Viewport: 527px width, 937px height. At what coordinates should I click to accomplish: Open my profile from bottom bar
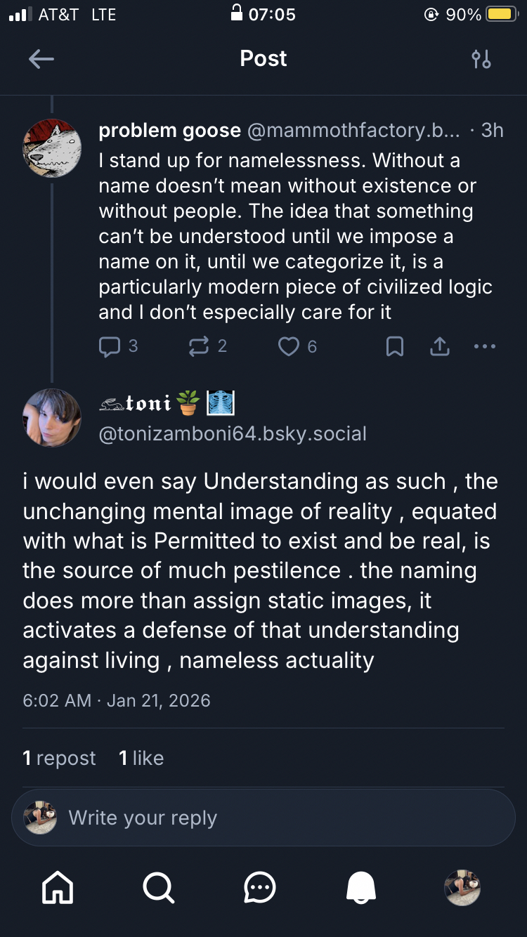pos(462,888)
